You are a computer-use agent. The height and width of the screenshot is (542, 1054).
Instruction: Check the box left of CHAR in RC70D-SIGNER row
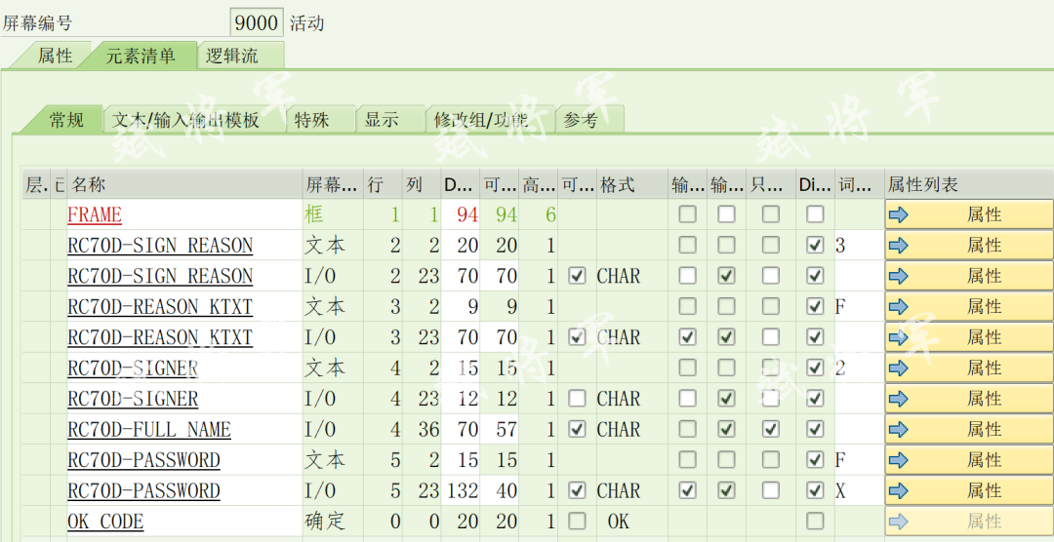pyautogui.click(x=577, y=399)
